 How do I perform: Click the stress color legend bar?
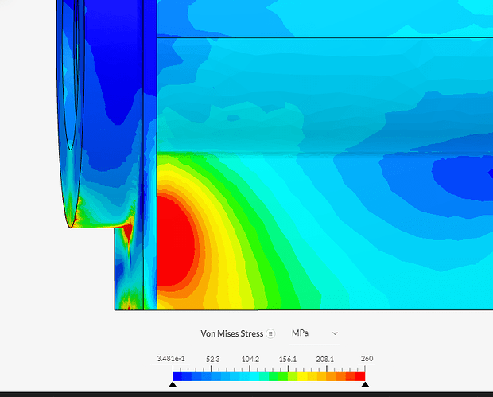click(269, 376)
